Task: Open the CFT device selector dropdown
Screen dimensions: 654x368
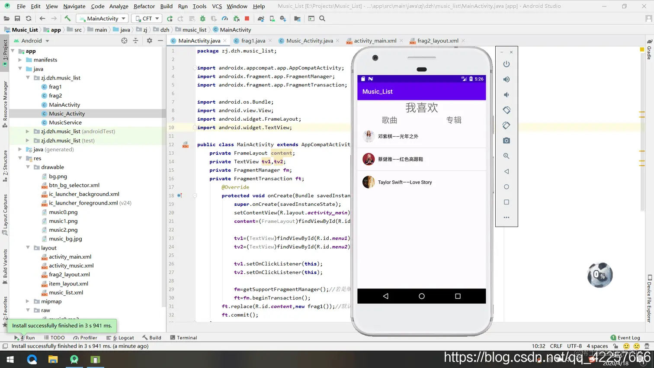Action: [x=147, y=19]
